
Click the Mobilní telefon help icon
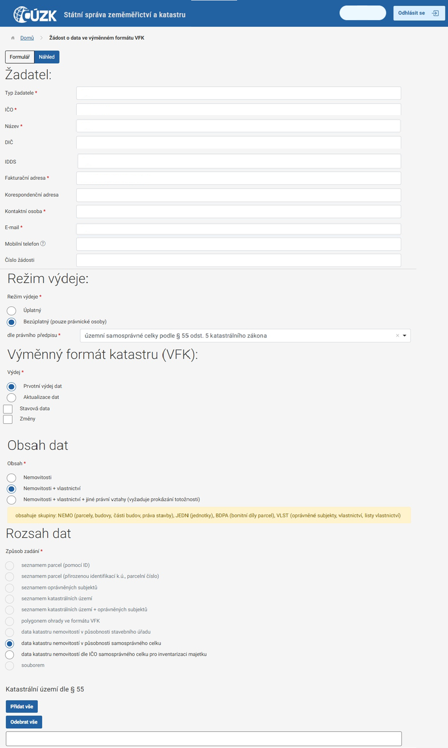point(43,244)
